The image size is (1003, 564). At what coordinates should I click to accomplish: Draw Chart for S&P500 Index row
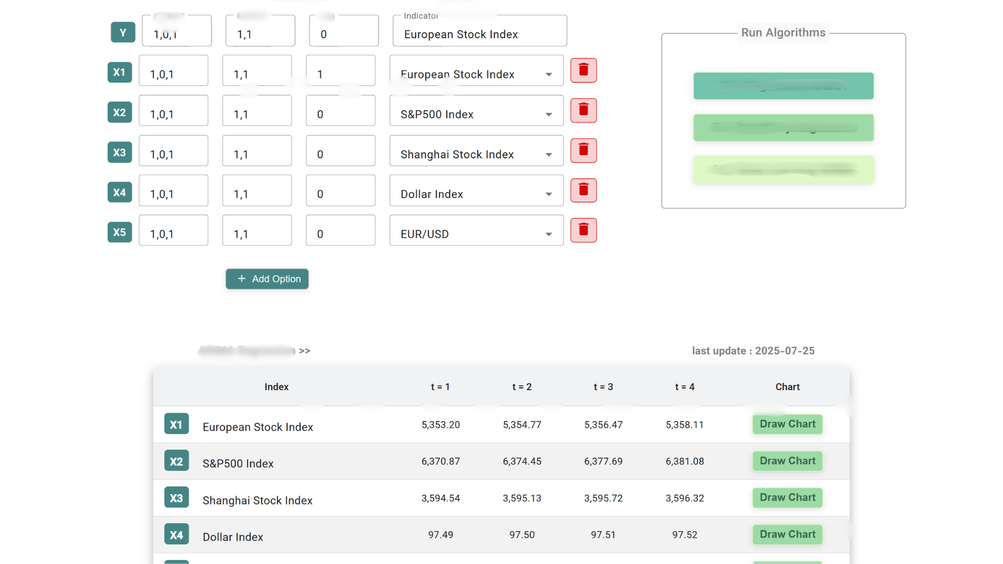(787, 461)
